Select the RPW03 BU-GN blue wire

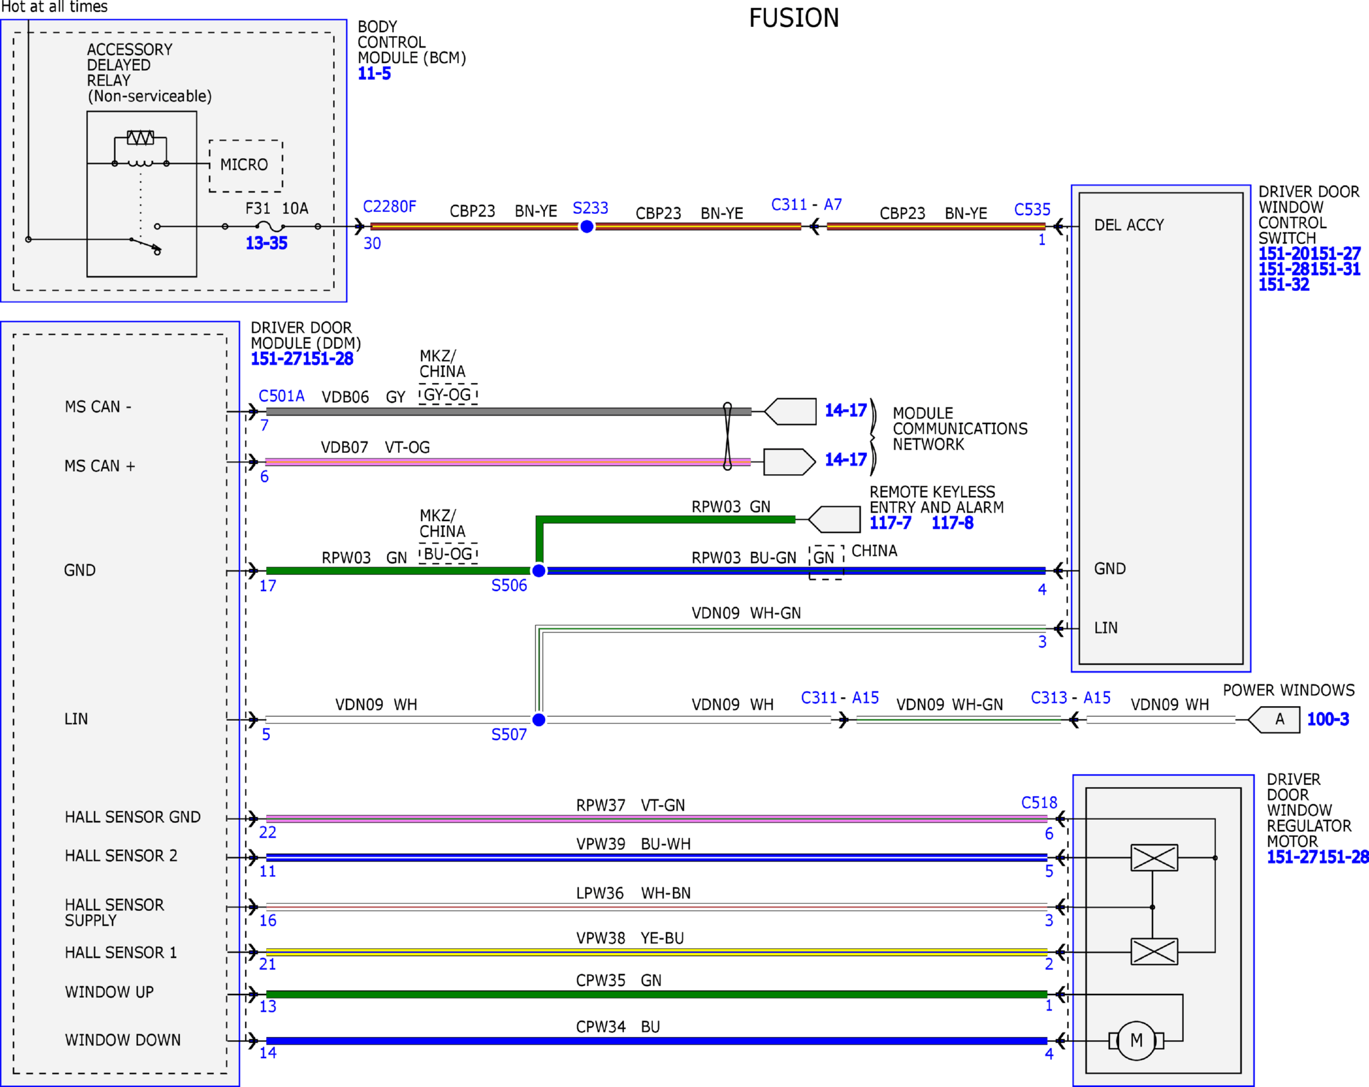coord(796,571)
